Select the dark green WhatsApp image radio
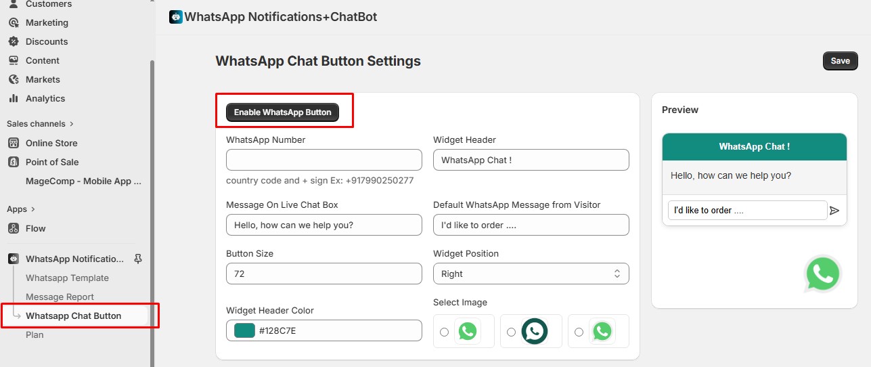 [x=511, y=332]
